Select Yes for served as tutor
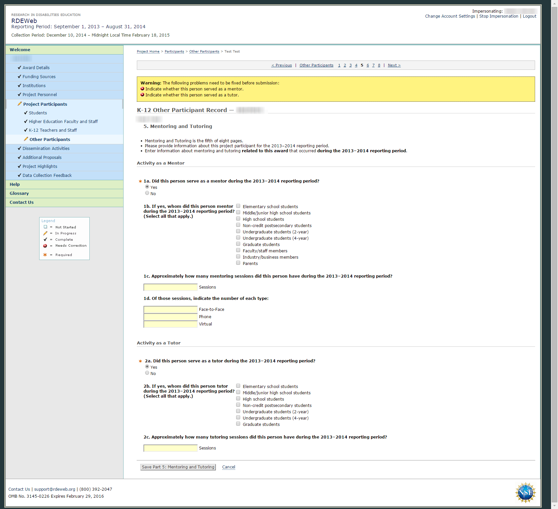This screenshot has height=509, width=558. pos(147,367)
